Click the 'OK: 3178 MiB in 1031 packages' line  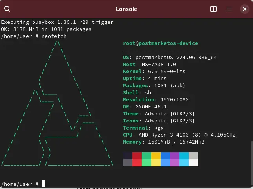[x=46, y=29]
